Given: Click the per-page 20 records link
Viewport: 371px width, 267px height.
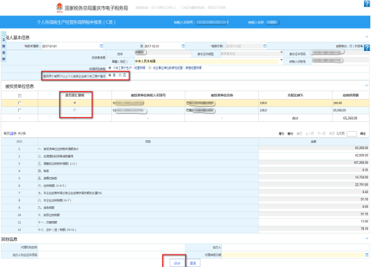Looking at the screenshot, I should 12,133.
